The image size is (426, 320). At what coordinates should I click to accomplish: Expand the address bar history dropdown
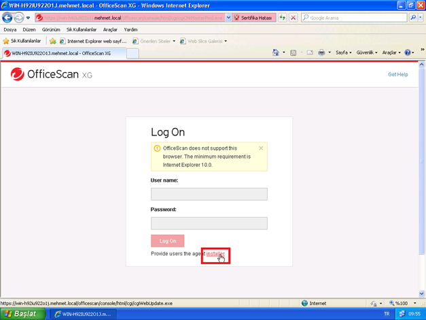228,18
